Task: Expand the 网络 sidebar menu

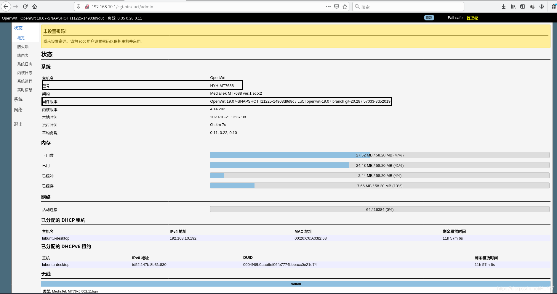Action: [x=18, y=110]
